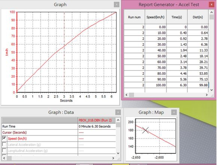The height and width of the screenshot is (165, 217).
Task: Click the km/h axis label on graph
Action: click(x=7, y=52)
